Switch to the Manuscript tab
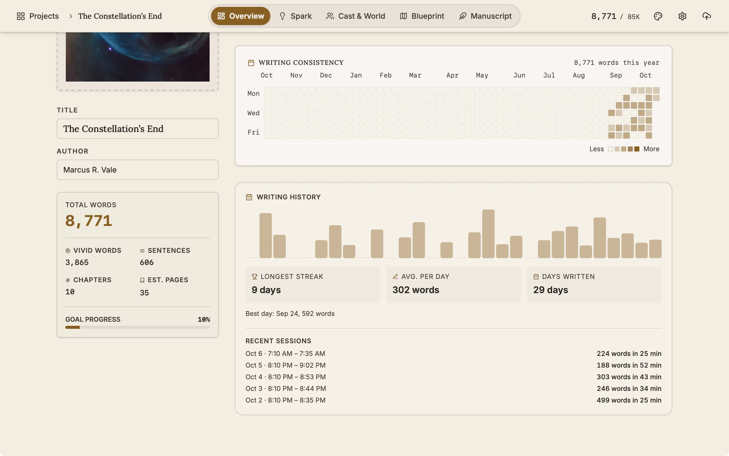 (485, 16)
